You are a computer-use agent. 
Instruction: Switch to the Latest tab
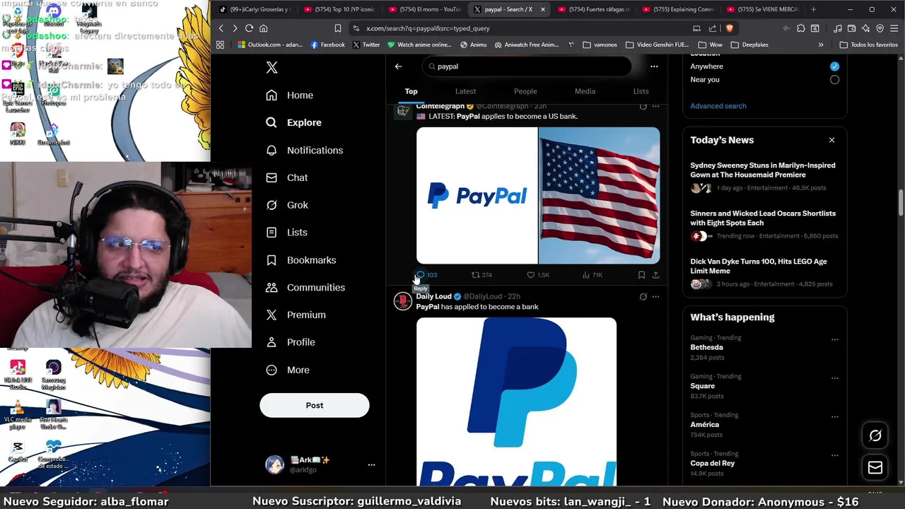[x=465, y=91]
